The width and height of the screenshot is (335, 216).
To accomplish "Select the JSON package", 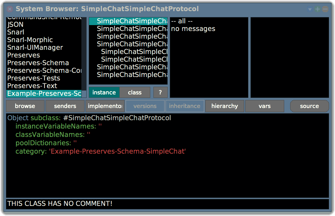I will click(x=15, y=25).
